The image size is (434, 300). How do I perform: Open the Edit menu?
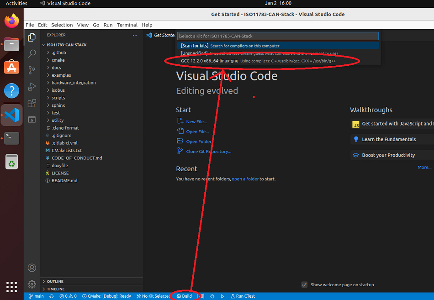pyautogui.click(x=42, y=25)
